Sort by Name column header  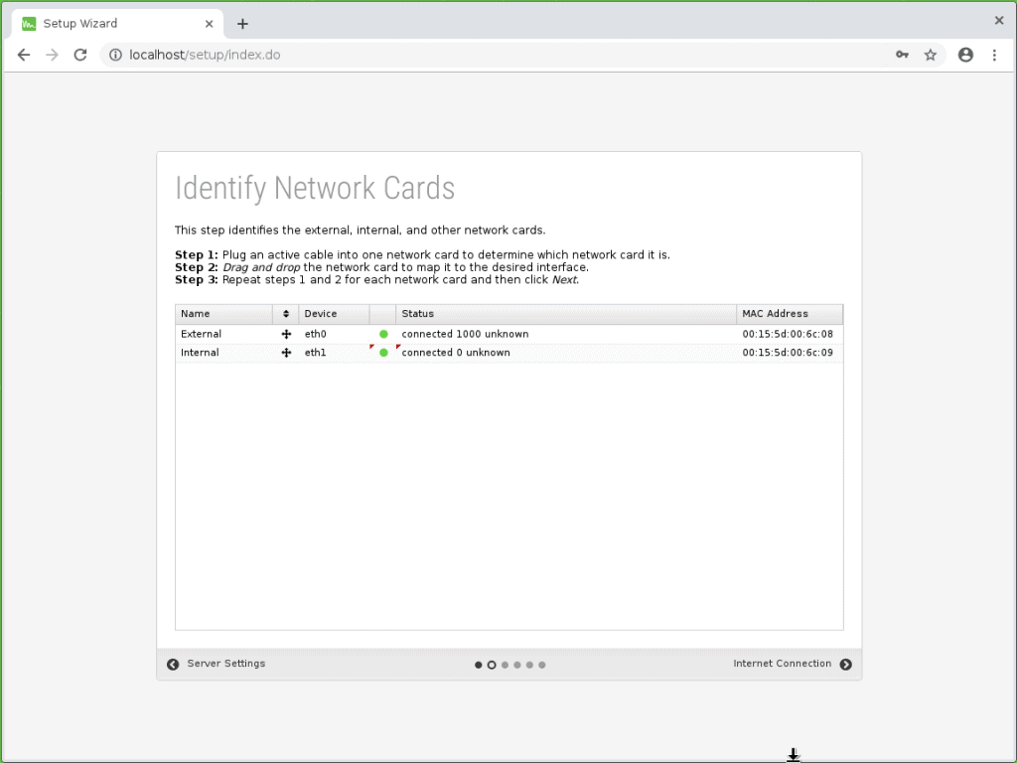coord(223,314)
